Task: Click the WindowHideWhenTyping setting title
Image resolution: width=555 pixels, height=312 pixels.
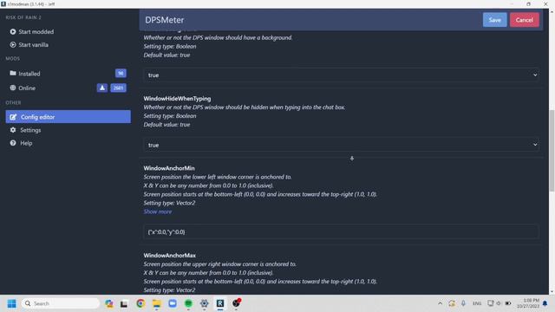Action: 177,98
